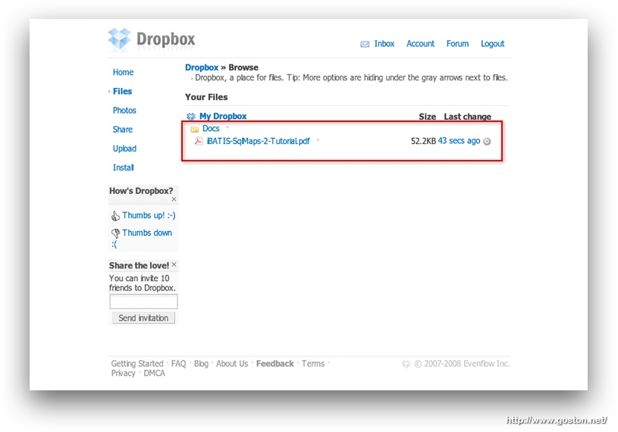Open About Us footer link
Screen dimensions: 618x432
pyautogui.click(x=232, y=364)
